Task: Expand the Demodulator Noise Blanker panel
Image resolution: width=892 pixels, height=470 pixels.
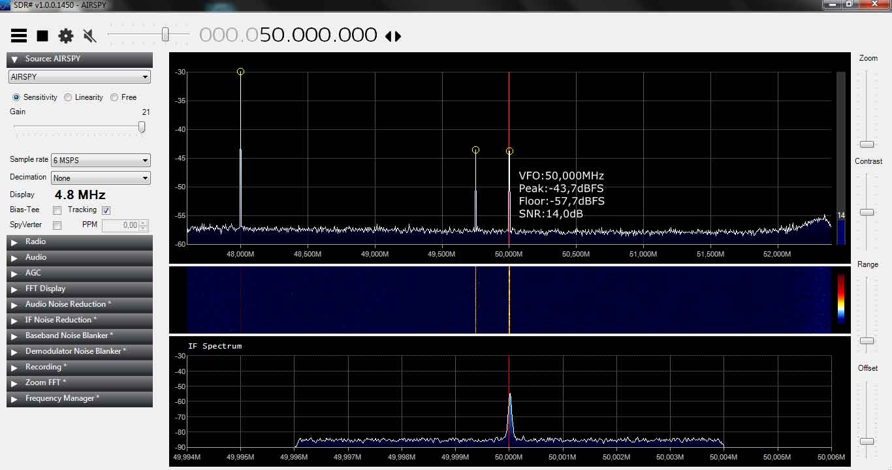Action: tap(80, 351)
